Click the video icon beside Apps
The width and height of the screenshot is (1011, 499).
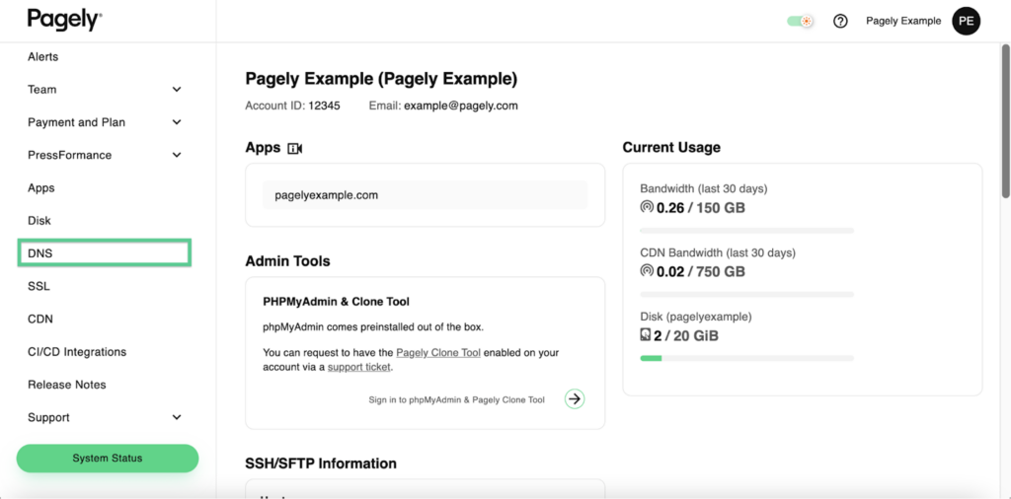294,148
